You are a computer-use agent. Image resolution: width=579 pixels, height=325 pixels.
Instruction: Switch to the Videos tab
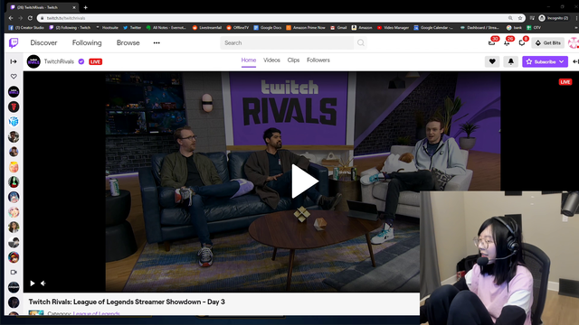[271, 60]
